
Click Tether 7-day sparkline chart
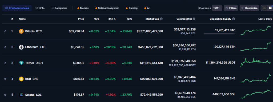tap(256, 62)
